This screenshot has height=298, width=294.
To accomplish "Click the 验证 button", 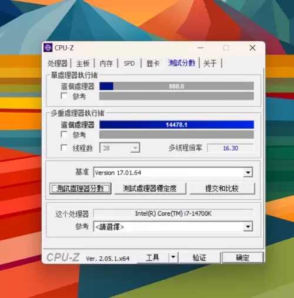I will (199, 257).
